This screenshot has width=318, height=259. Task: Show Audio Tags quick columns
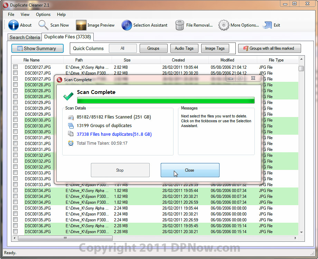point(184,48)
